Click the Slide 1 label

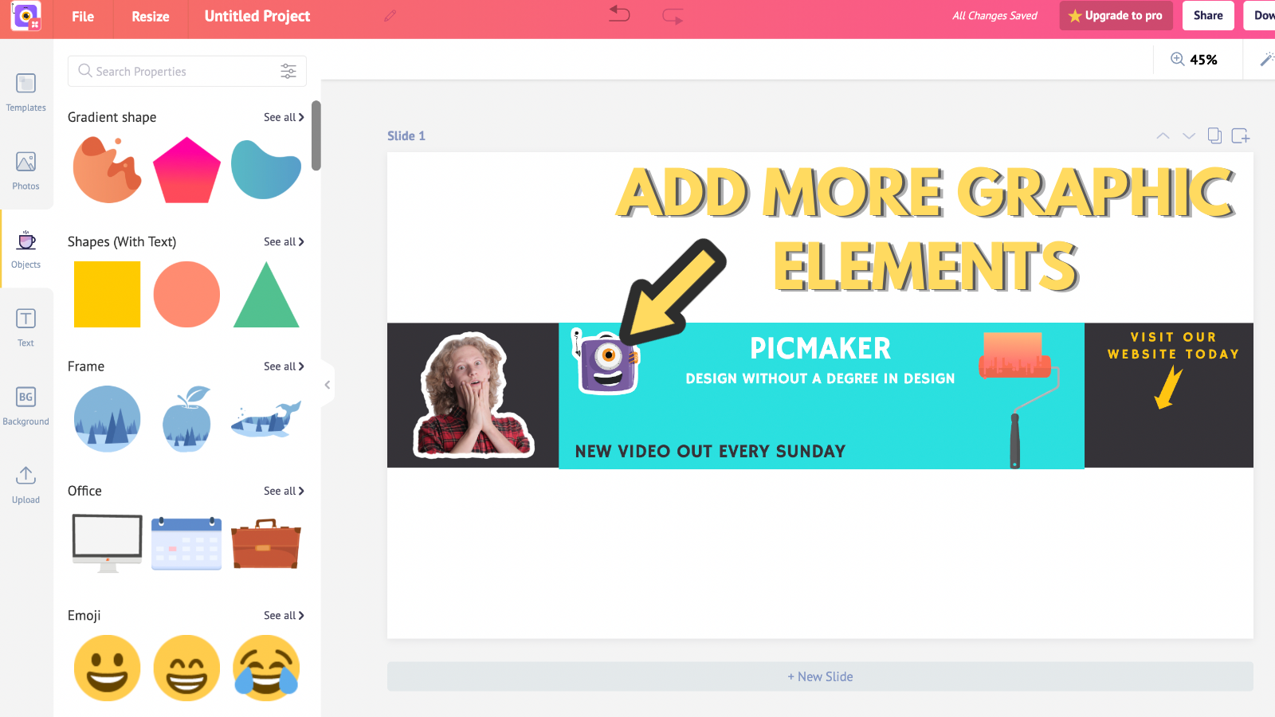(406, 136)
